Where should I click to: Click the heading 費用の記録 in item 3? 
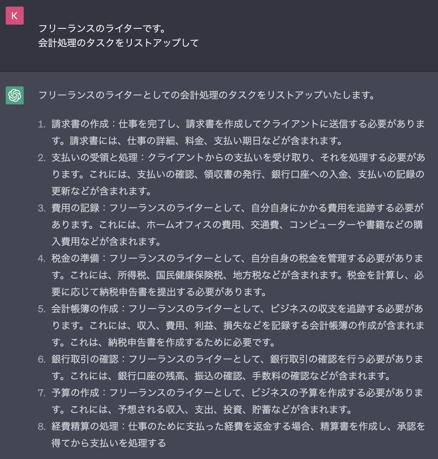pos(75,208)
